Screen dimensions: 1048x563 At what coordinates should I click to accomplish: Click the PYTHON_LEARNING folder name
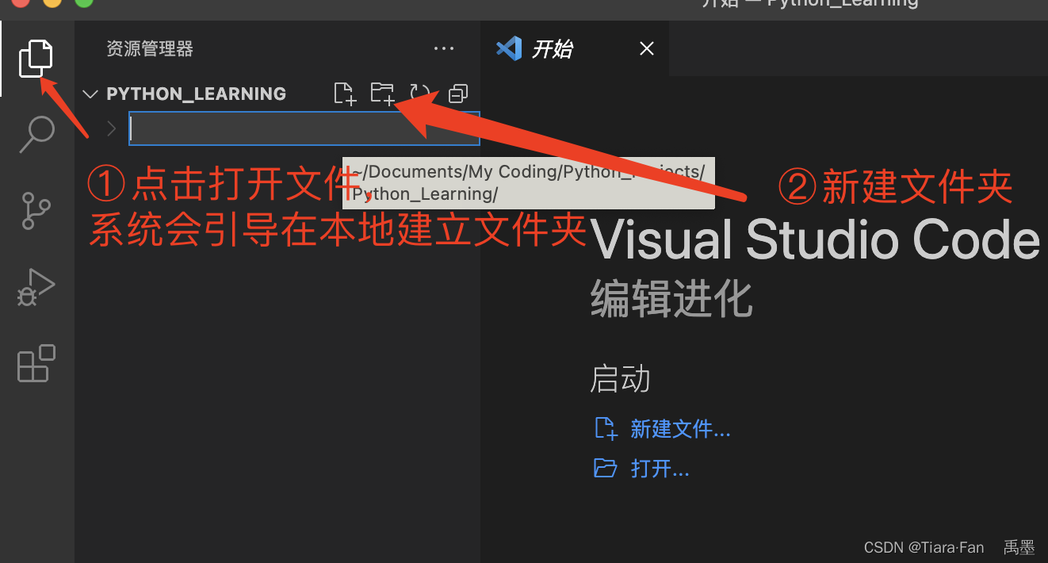point(196,94)
